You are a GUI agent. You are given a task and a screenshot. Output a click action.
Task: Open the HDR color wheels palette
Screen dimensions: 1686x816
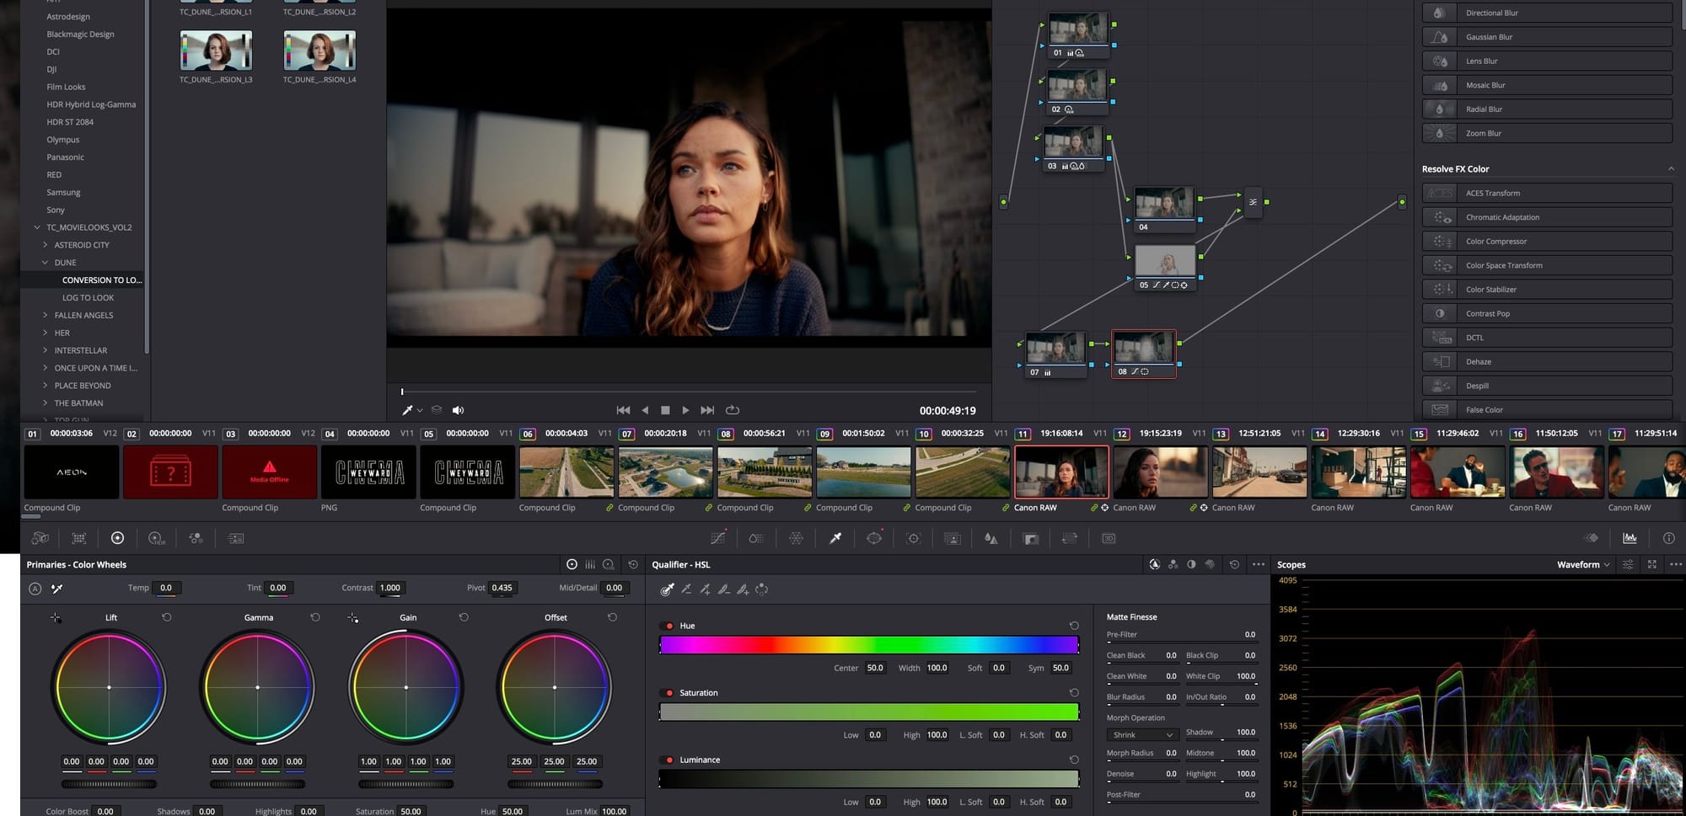[157, 538]
